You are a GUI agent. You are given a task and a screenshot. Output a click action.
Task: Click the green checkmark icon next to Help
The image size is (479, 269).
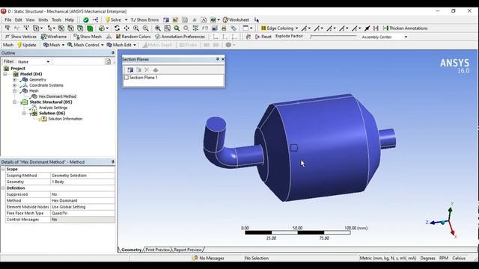tap(86, 20)
